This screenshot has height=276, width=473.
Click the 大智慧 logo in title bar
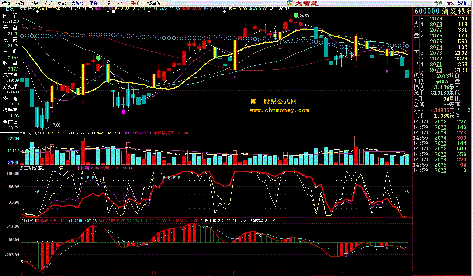coord(302,3)
